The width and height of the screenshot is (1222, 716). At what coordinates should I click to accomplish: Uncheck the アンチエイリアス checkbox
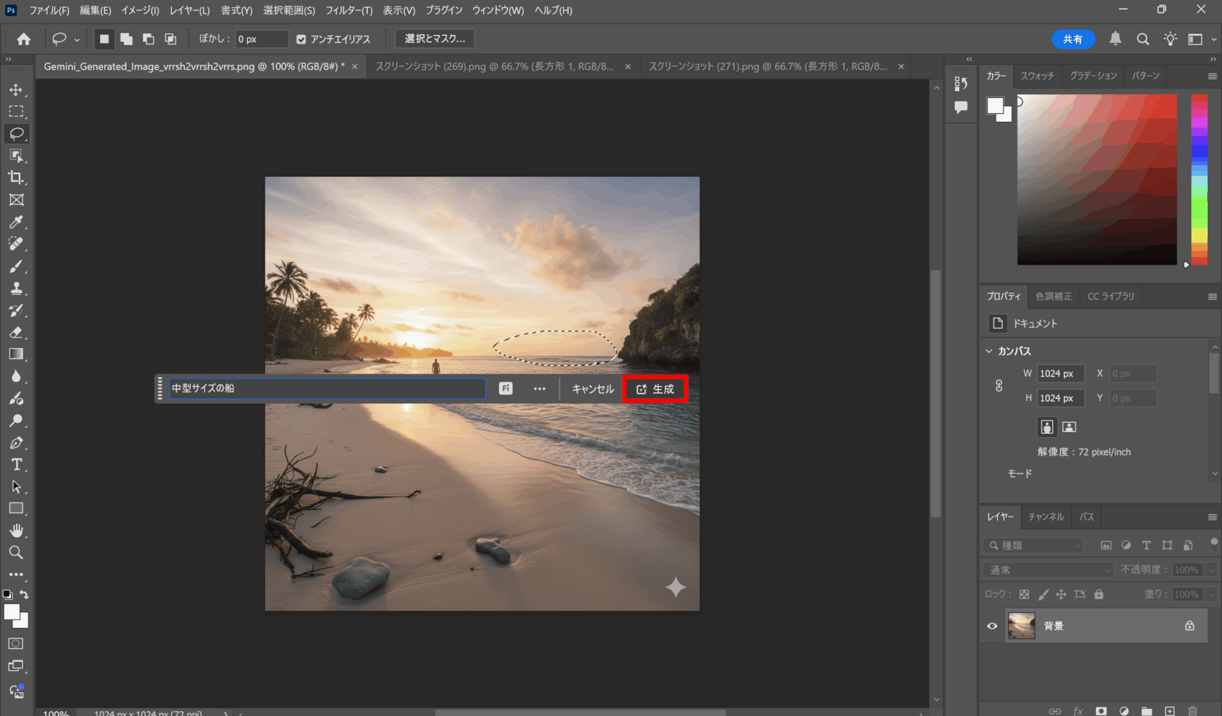[301, 39]
